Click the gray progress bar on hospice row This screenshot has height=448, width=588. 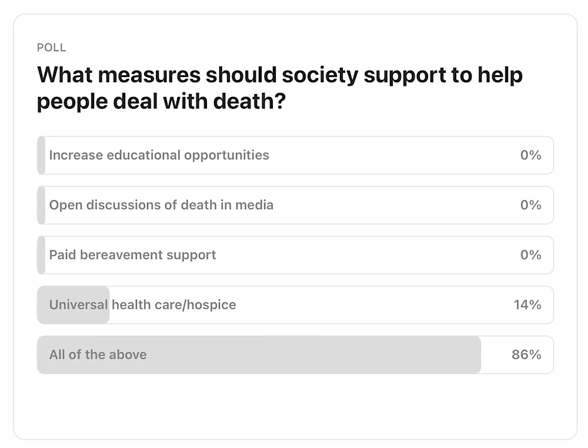tap(73, 305)
